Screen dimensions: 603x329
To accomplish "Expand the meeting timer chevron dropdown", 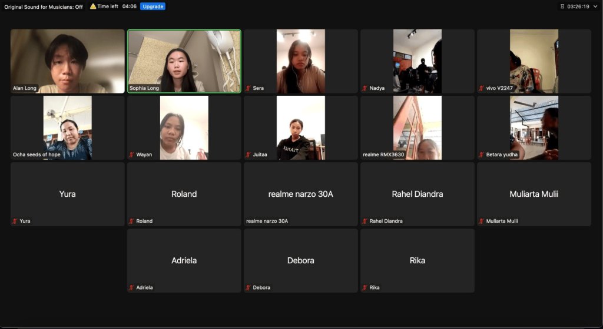I will [595, 6].
